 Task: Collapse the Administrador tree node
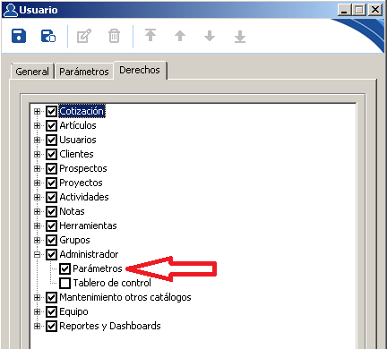click(x=37, y=254)
